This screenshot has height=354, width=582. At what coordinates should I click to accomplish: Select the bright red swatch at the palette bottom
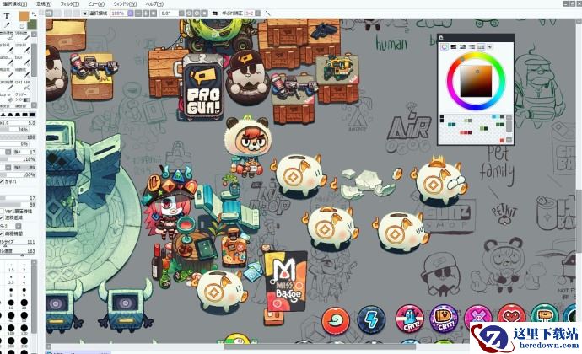[x=502, y=140]
